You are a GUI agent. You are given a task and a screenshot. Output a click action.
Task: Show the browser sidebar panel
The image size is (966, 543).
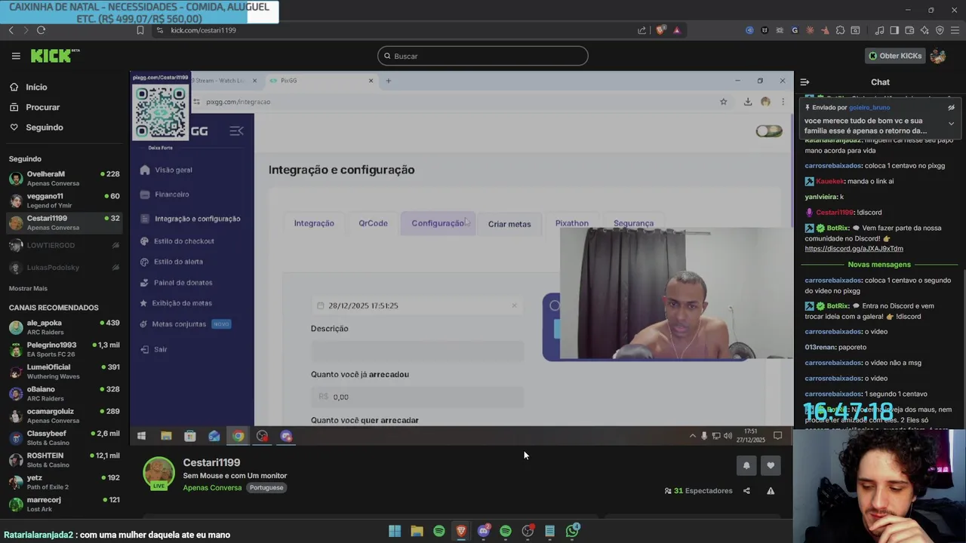[894, 30]
